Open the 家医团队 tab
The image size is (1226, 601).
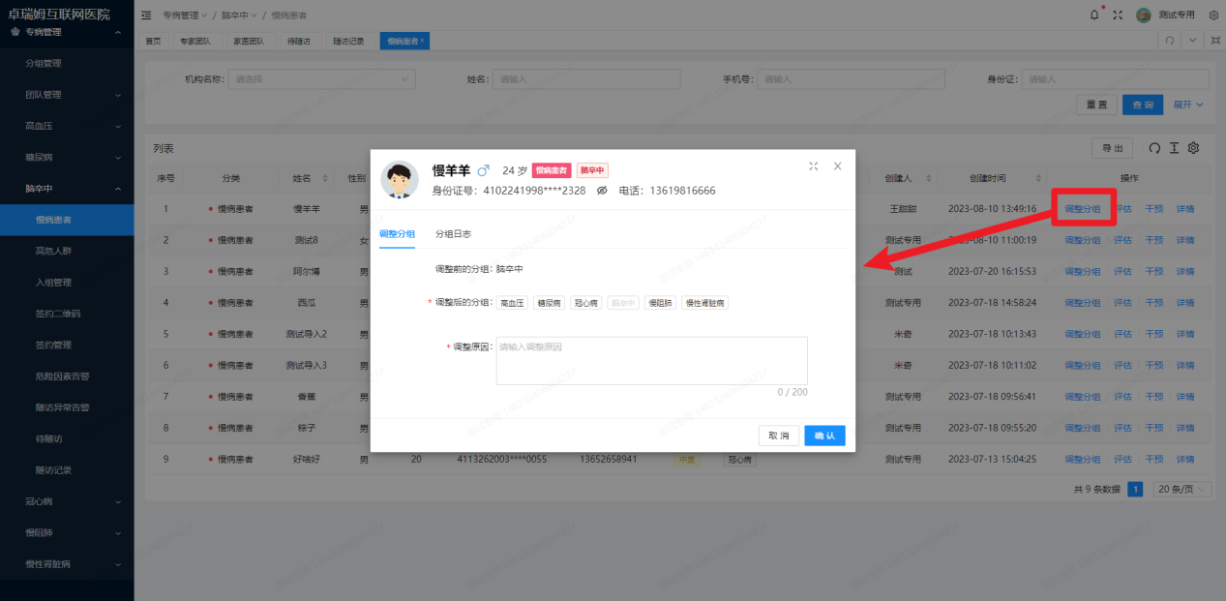click(249, 41)
